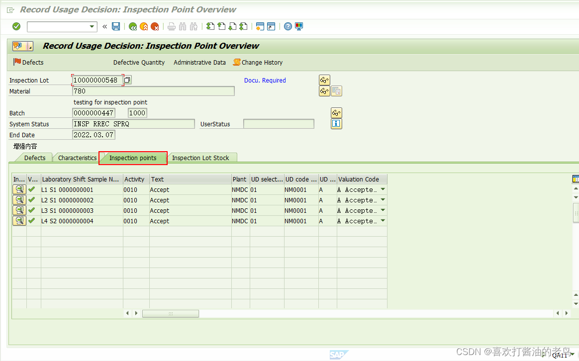Click the Enter green check confirmation icon

pyautogui.click(x=15, y=26)
